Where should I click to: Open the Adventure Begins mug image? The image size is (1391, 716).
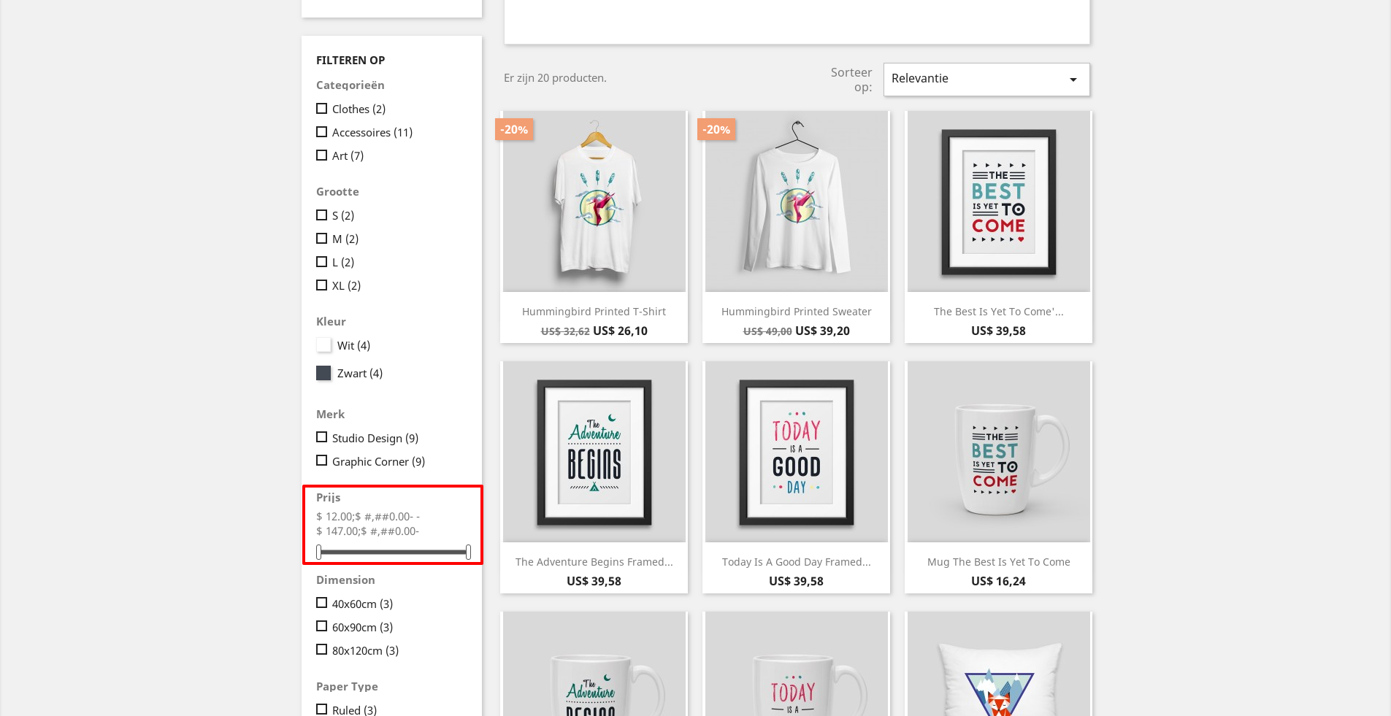pyautogui.click(x=594, y=663)
